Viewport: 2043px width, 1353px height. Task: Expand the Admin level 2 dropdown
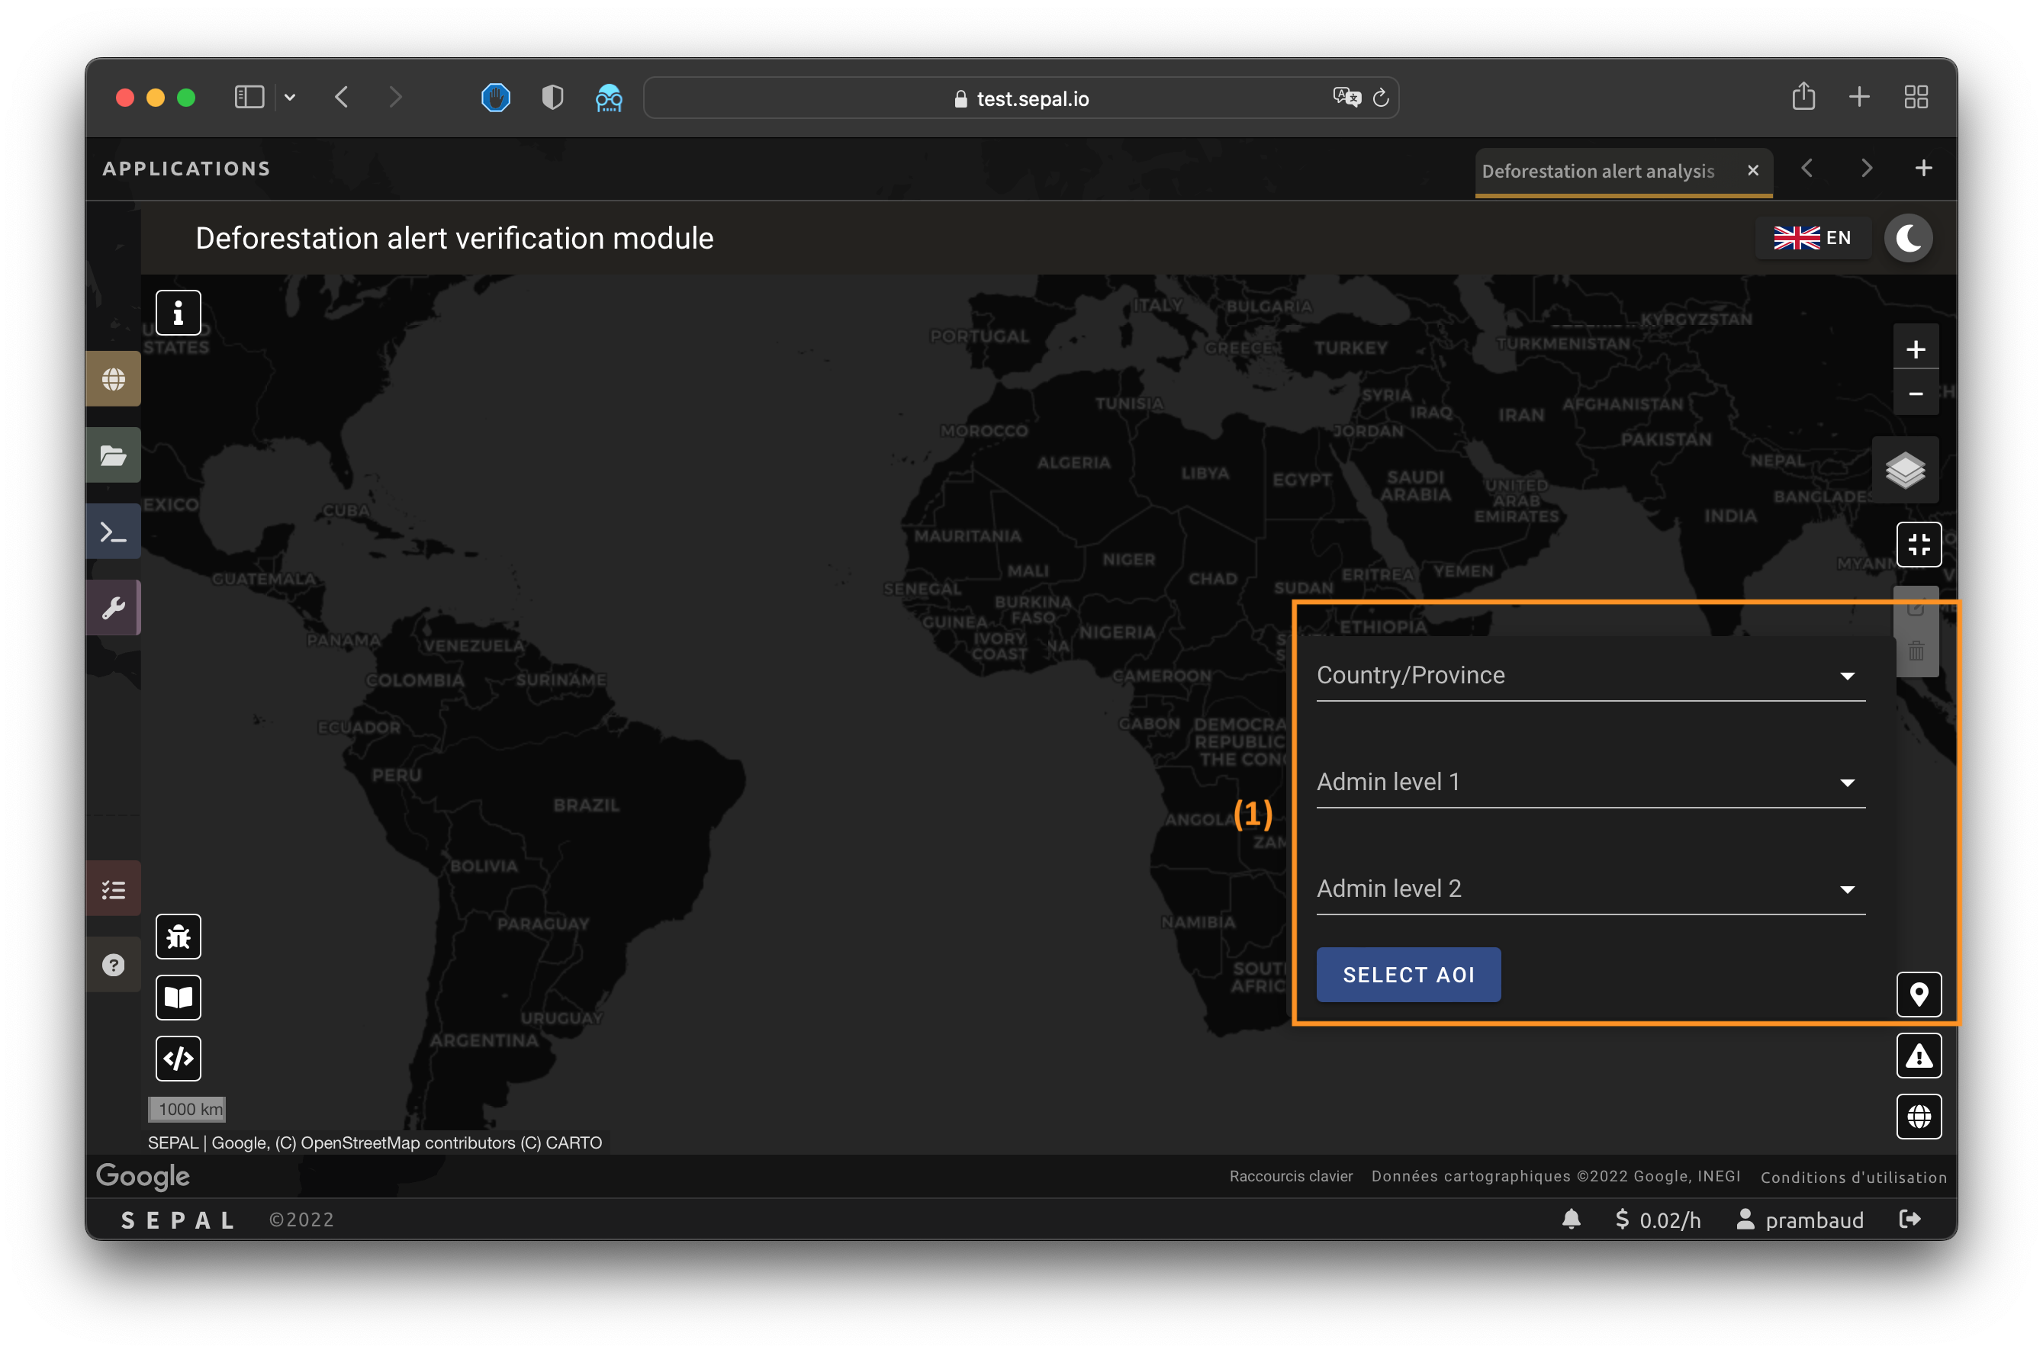pyautogui.click(x=1590, y=889)
